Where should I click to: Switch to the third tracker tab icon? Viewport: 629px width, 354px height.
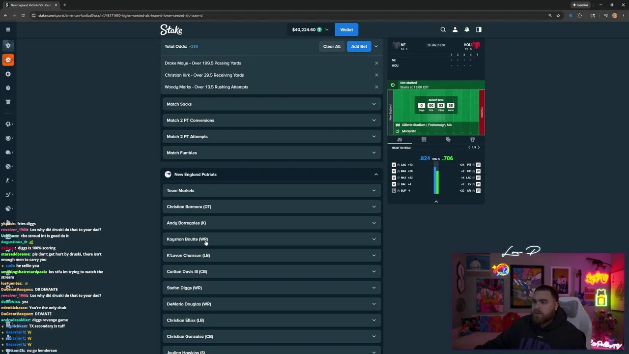click(x=448, y=140)
